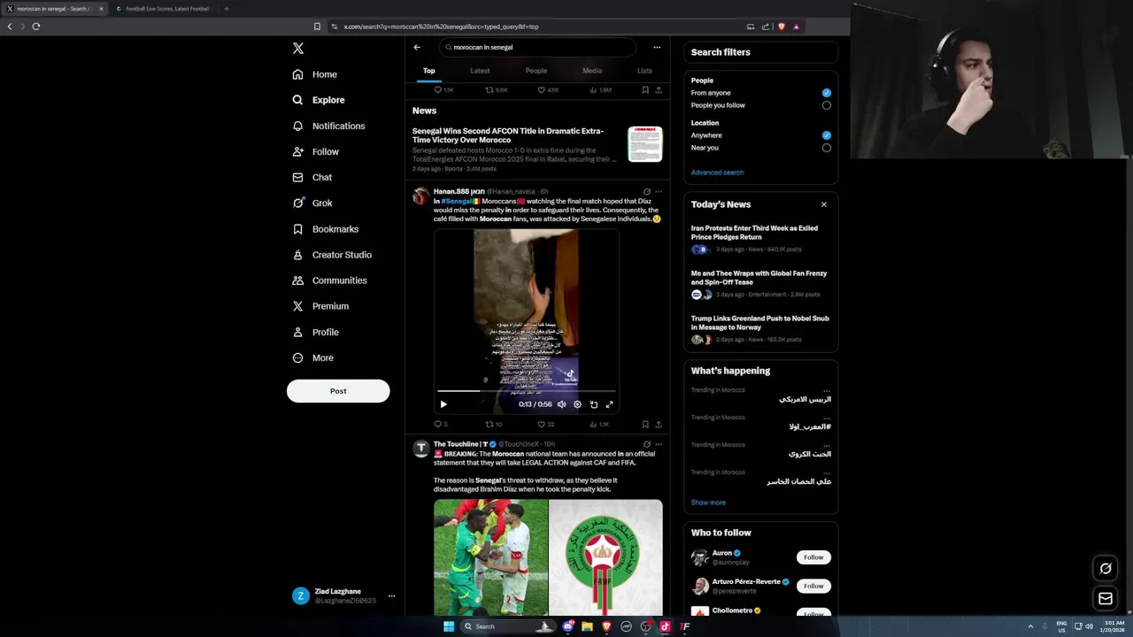
Task: Reply to Hanan.888 tweet
Action: [x=440, y=425]
